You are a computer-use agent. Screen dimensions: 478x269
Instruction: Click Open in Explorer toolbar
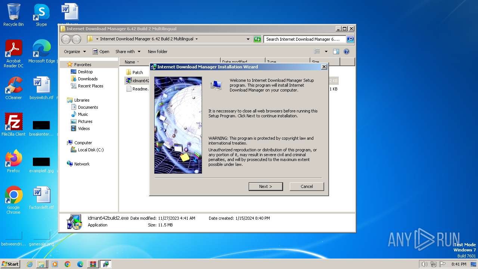(101, 52)
